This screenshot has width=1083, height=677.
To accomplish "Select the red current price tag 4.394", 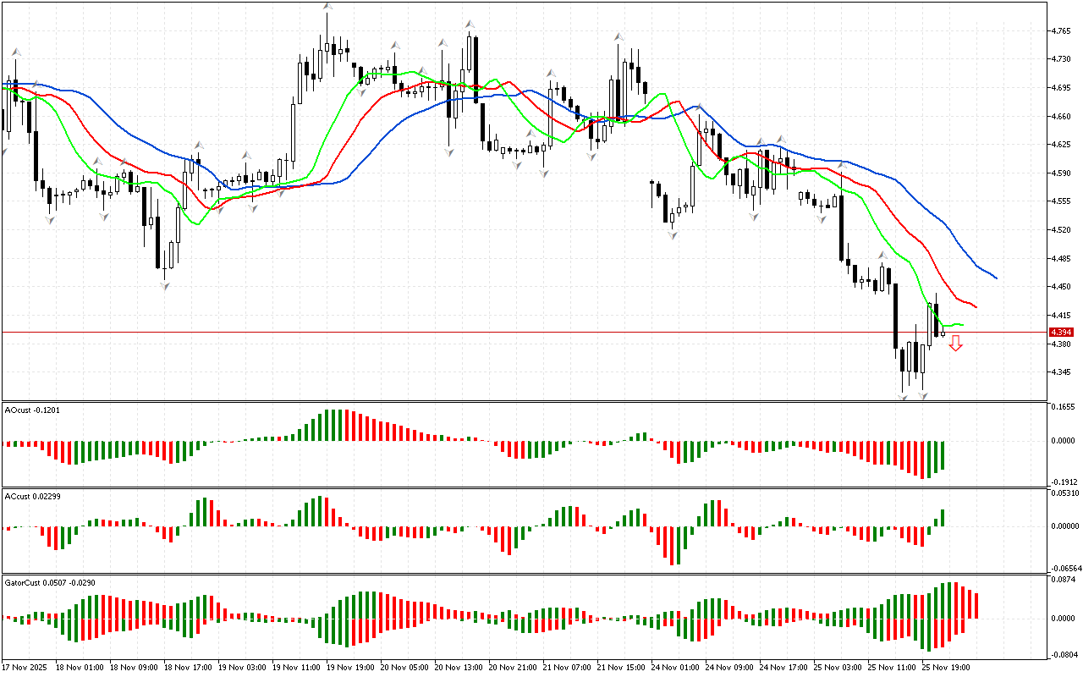I will click(1060, 333).
